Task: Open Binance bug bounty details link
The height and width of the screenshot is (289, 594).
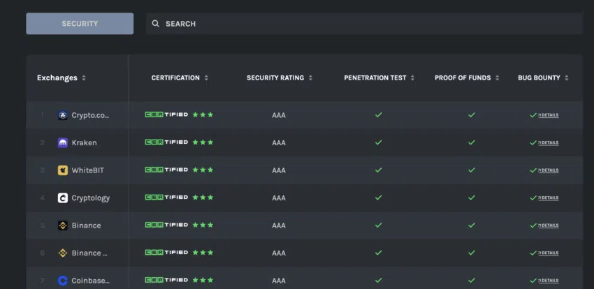Action: (x=549, y=225)
